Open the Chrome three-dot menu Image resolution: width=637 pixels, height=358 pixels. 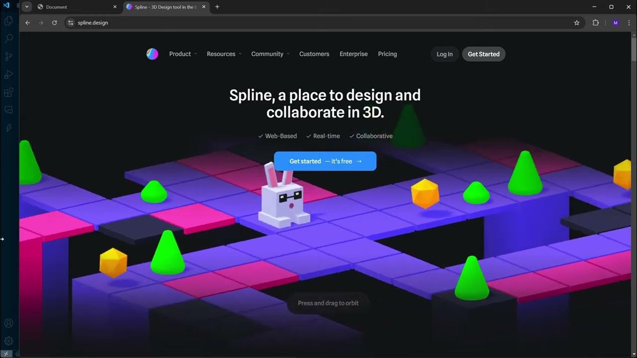(x=629, y=23)
